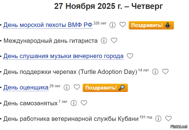Screen dimensions: 189x130
Task: Follow the День оценщика link
Action: pos(26,87)
